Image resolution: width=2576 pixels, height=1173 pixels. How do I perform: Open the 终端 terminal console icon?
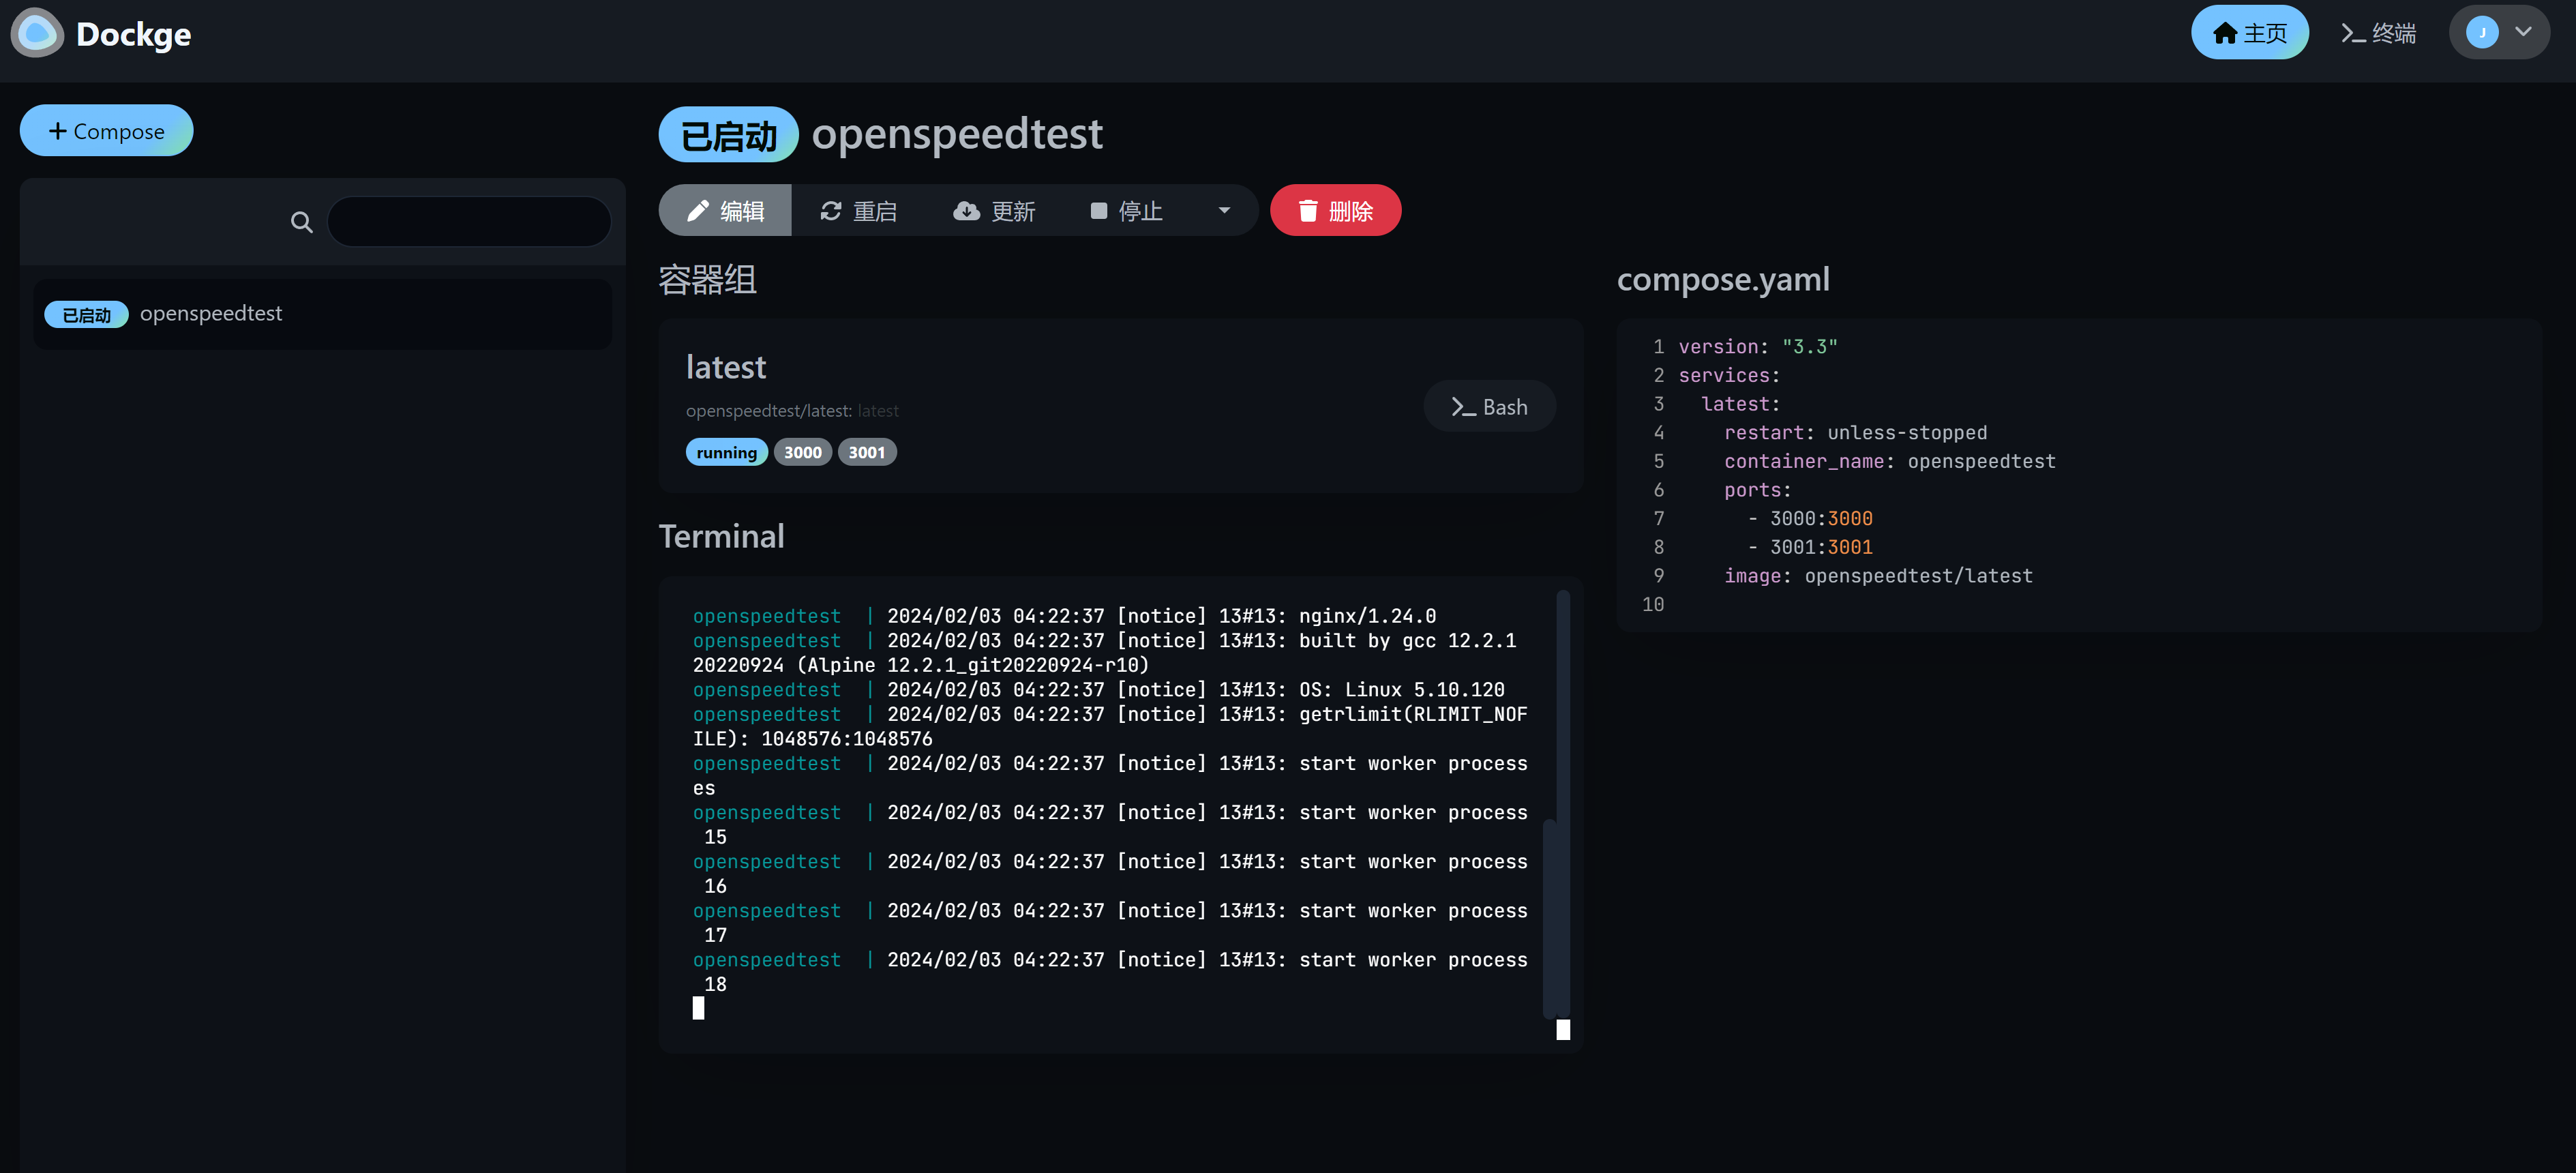[2352, 32]
